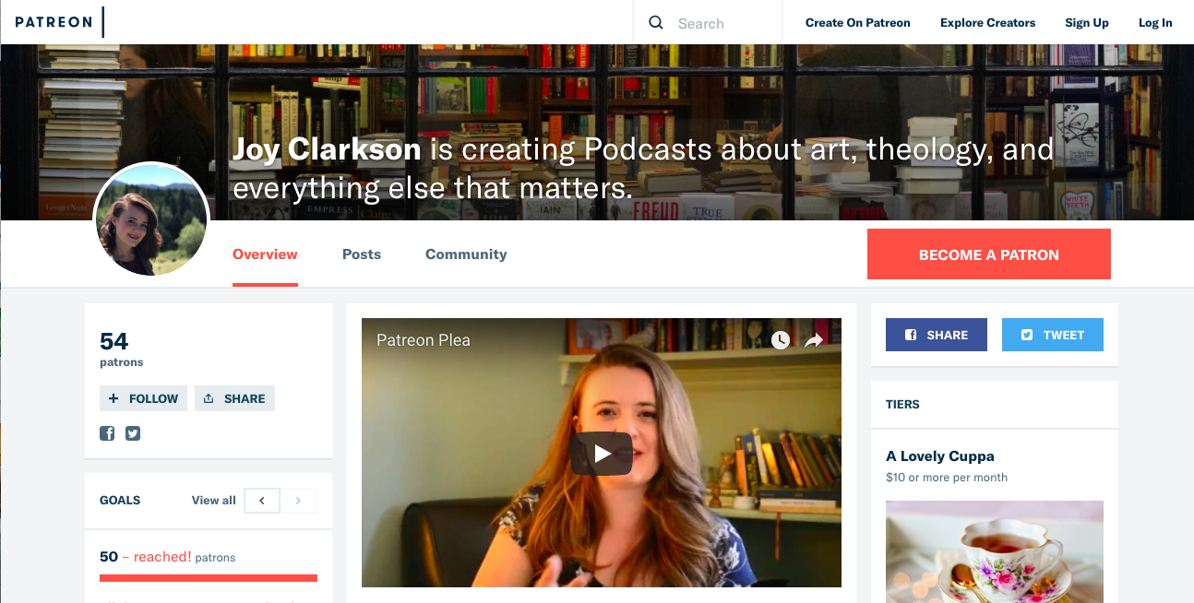The width and height of the screenshot is (1194, 603).
Task: Click the Patreon Plea video title
Action: [424, 340]
